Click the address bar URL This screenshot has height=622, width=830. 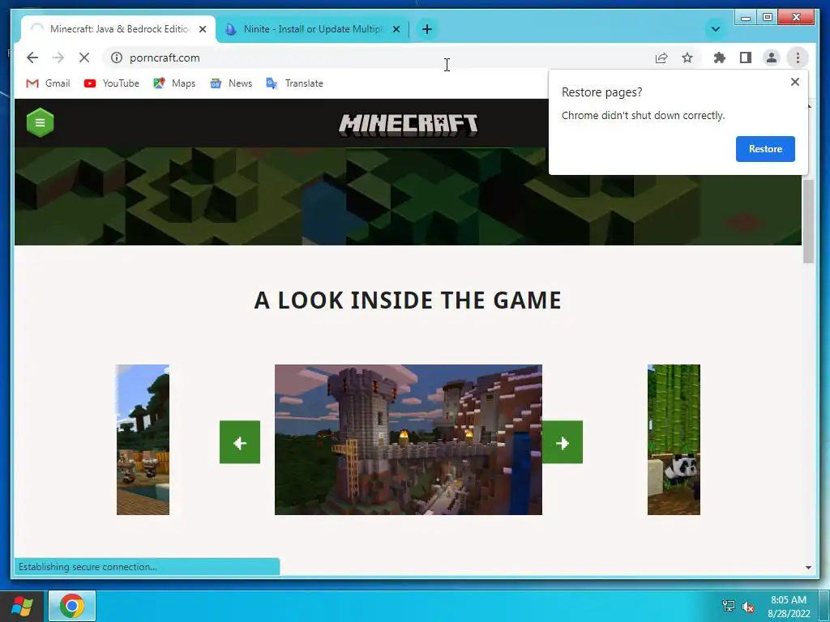click(x=165, y=58)
